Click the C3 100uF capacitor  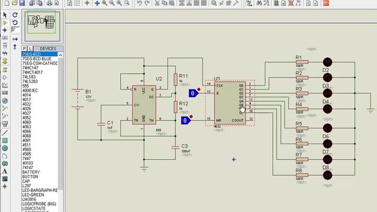click(x=176, y=147)
